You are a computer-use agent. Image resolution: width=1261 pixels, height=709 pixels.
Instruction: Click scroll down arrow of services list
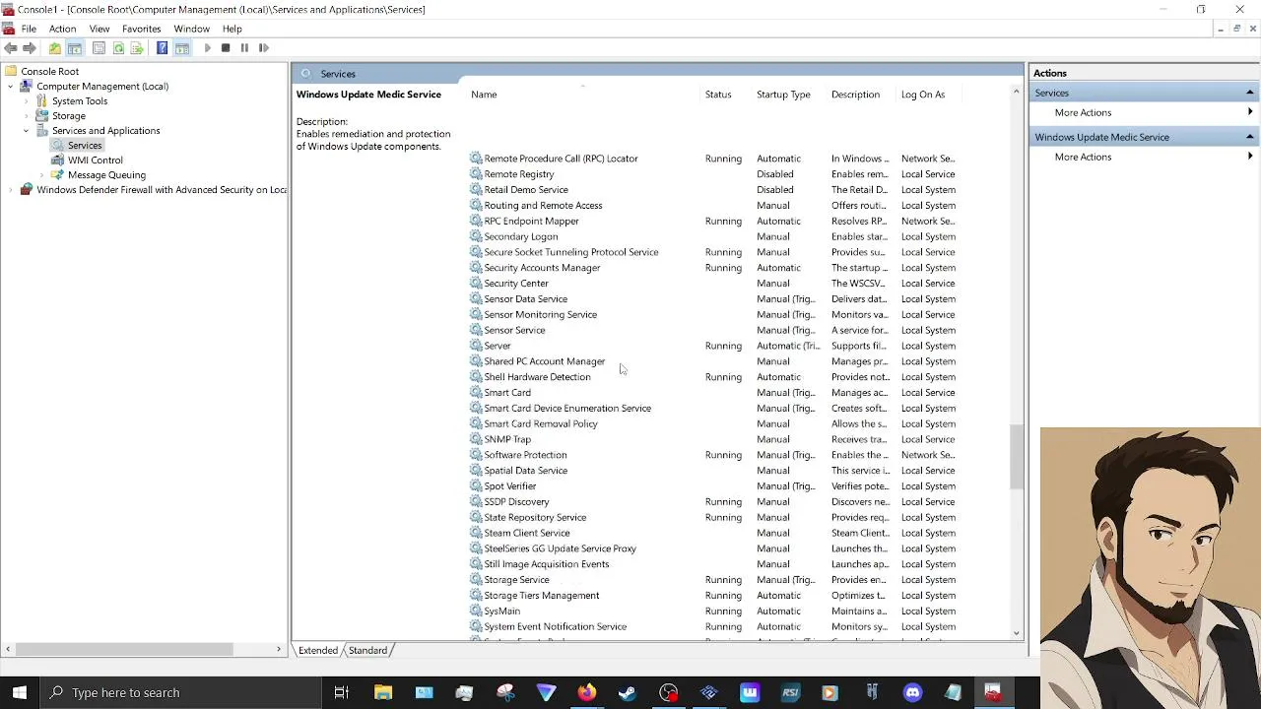pyautogui.click(x=1016, y=633)
